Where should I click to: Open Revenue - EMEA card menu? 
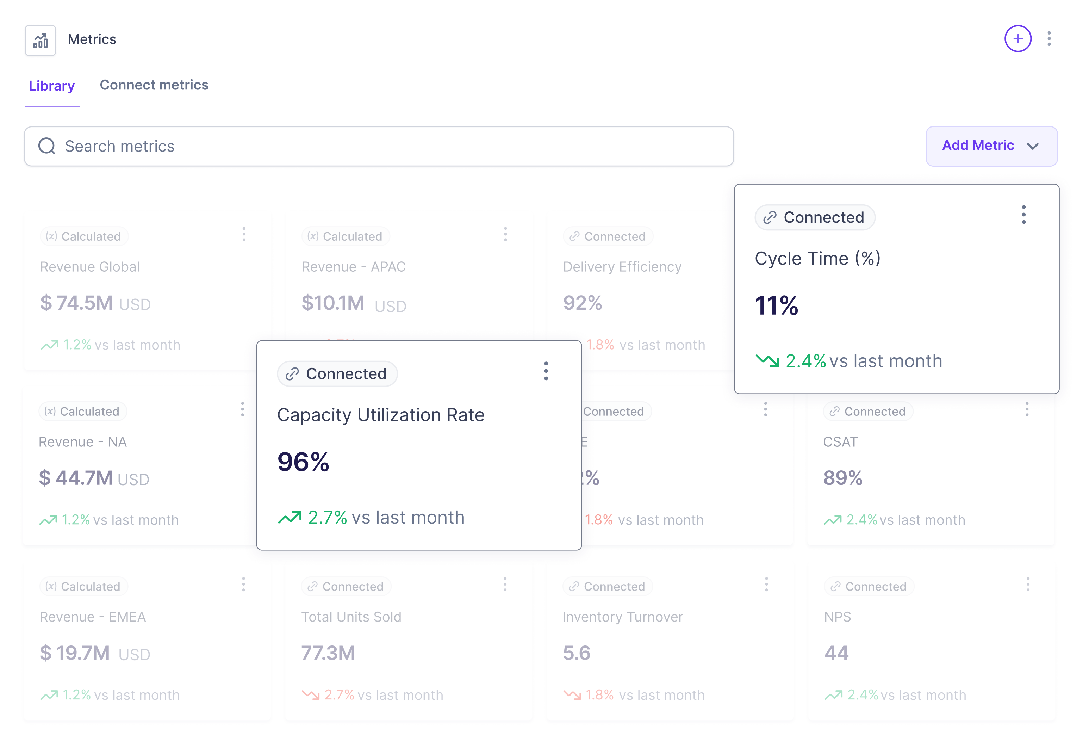tap(243, 584)
